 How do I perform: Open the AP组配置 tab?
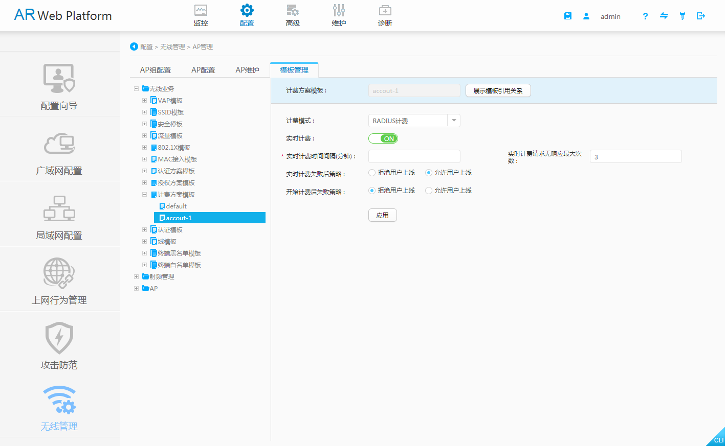pos(156,69)
